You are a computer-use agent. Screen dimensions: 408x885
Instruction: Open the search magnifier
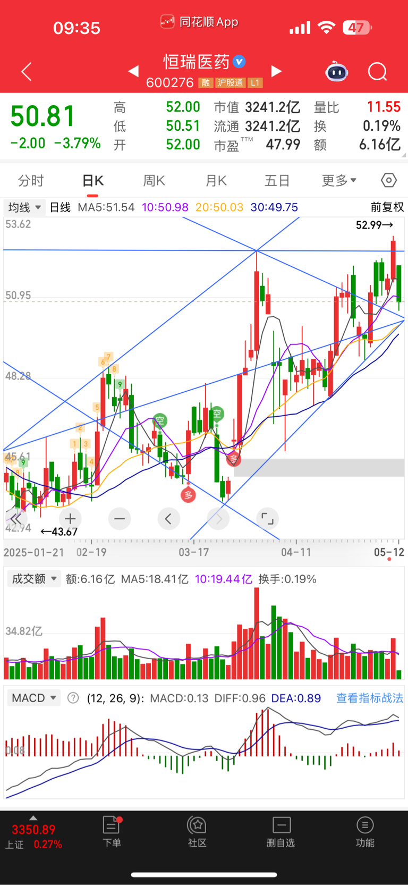tap(378, 71)
